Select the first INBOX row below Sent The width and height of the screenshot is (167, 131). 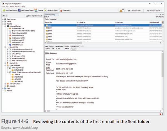pos(103,28)
